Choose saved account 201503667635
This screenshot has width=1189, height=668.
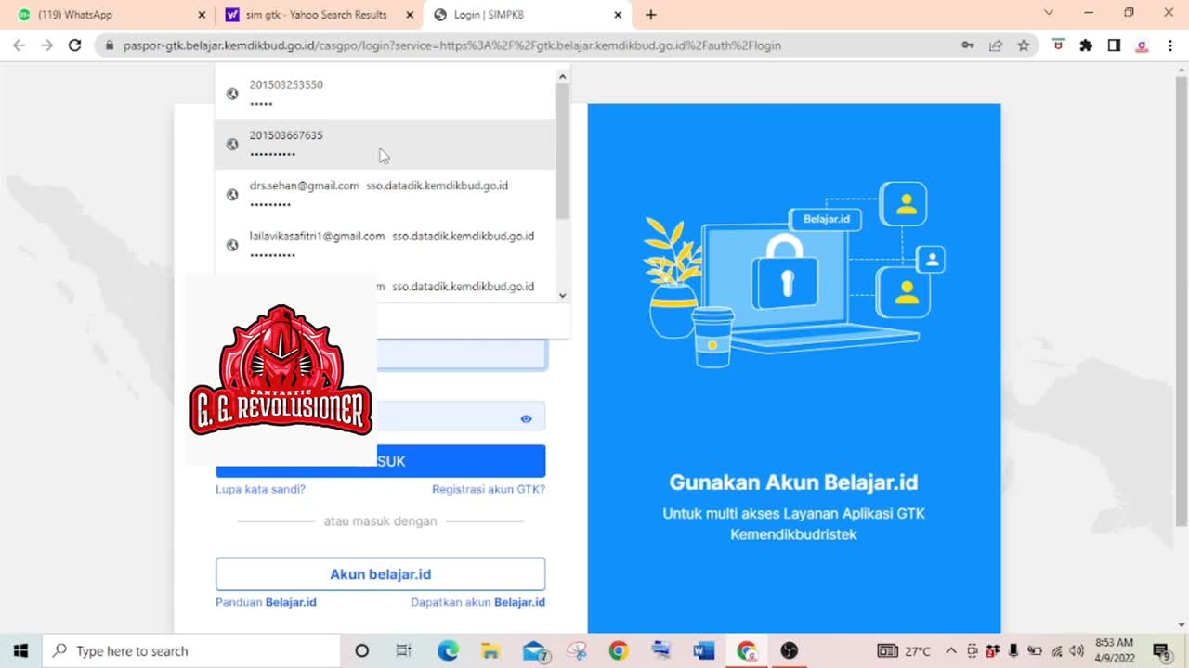385,144
